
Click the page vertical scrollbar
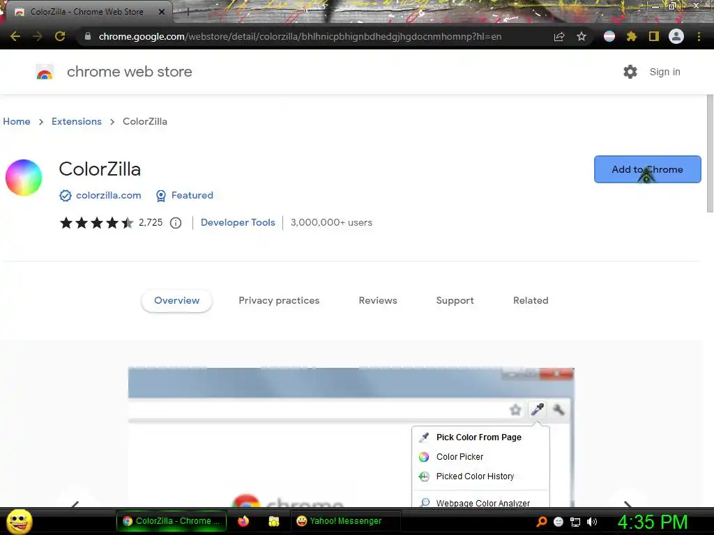click(710, 154)
